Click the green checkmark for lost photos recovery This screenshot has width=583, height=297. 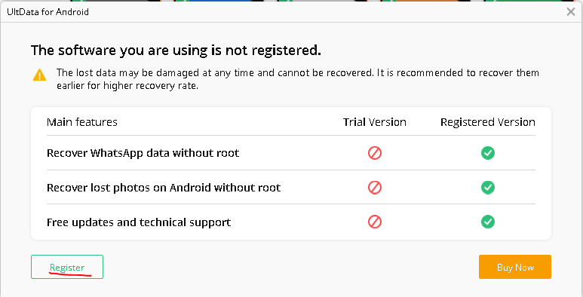(488, 188)
